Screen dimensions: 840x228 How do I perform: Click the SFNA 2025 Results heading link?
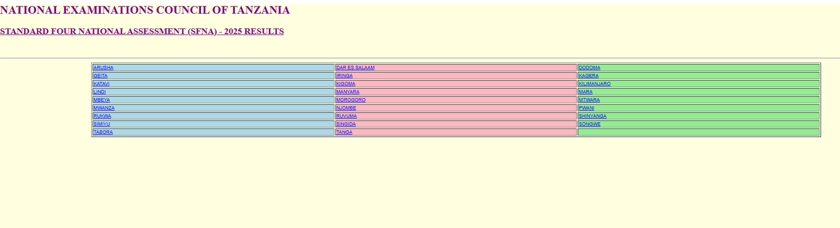click(x=142, y=31)
